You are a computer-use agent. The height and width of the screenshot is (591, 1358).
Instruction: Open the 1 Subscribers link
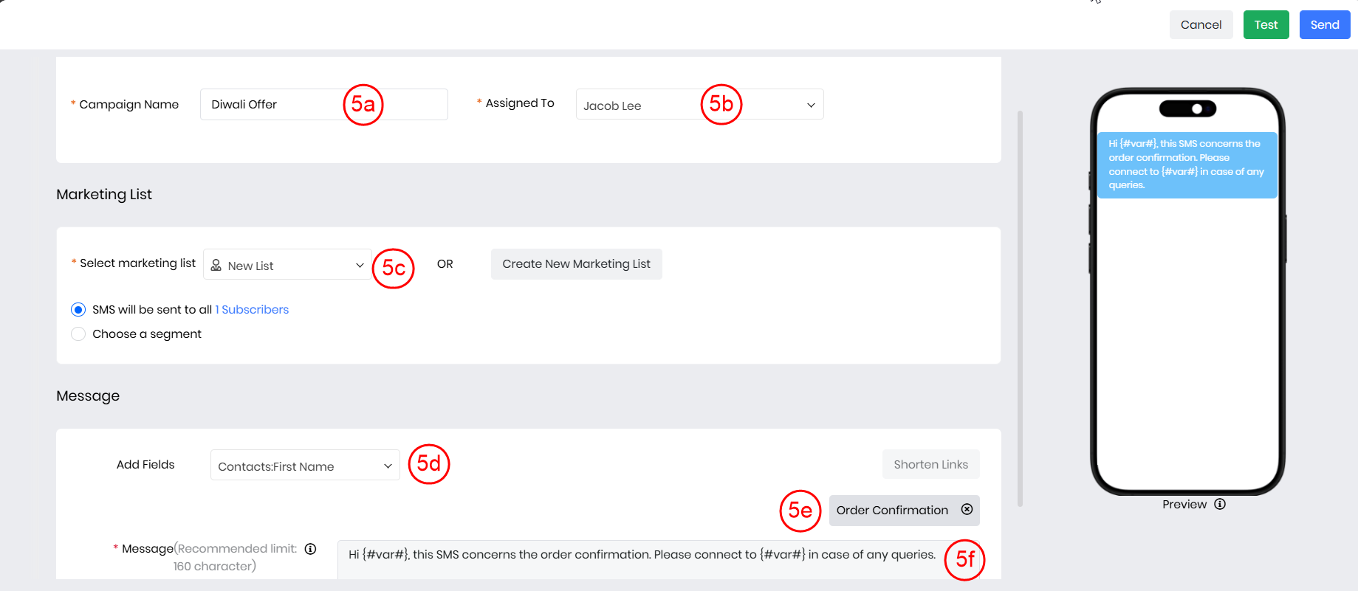252,310
